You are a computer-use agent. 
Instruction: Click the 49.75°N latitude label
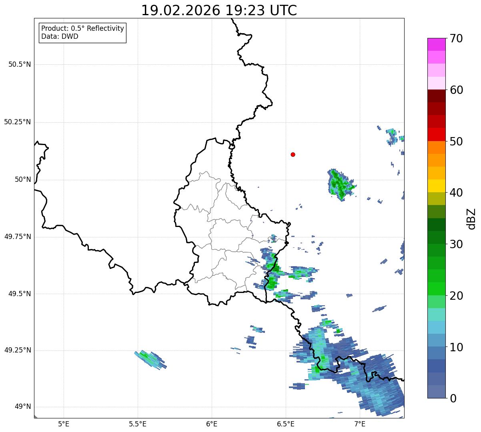click(x=18, y=237)
